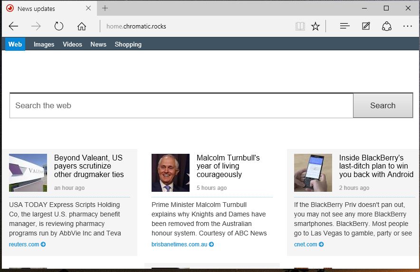Open headline Beyond Valeant, US payers scrutinize
The image size is (420, 272).
89,166
